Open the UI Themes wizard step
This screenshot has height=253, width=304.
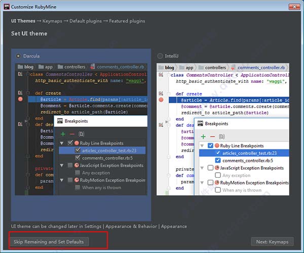click(x=23, y=21)
